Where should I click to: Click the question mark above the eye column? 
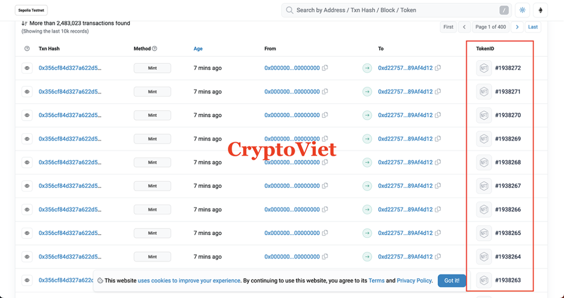27,48
